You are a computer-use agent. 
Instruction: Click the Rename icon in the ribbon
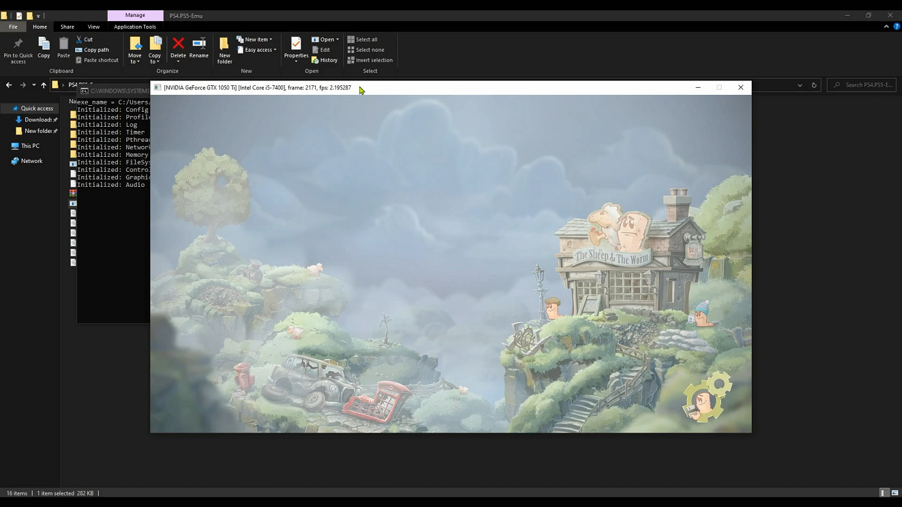pyautogui.click(x=198, y=43)
